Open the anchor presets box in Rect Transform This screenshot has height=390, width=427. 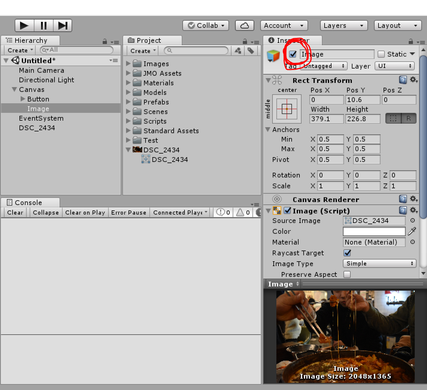click(x=287, y=109)
